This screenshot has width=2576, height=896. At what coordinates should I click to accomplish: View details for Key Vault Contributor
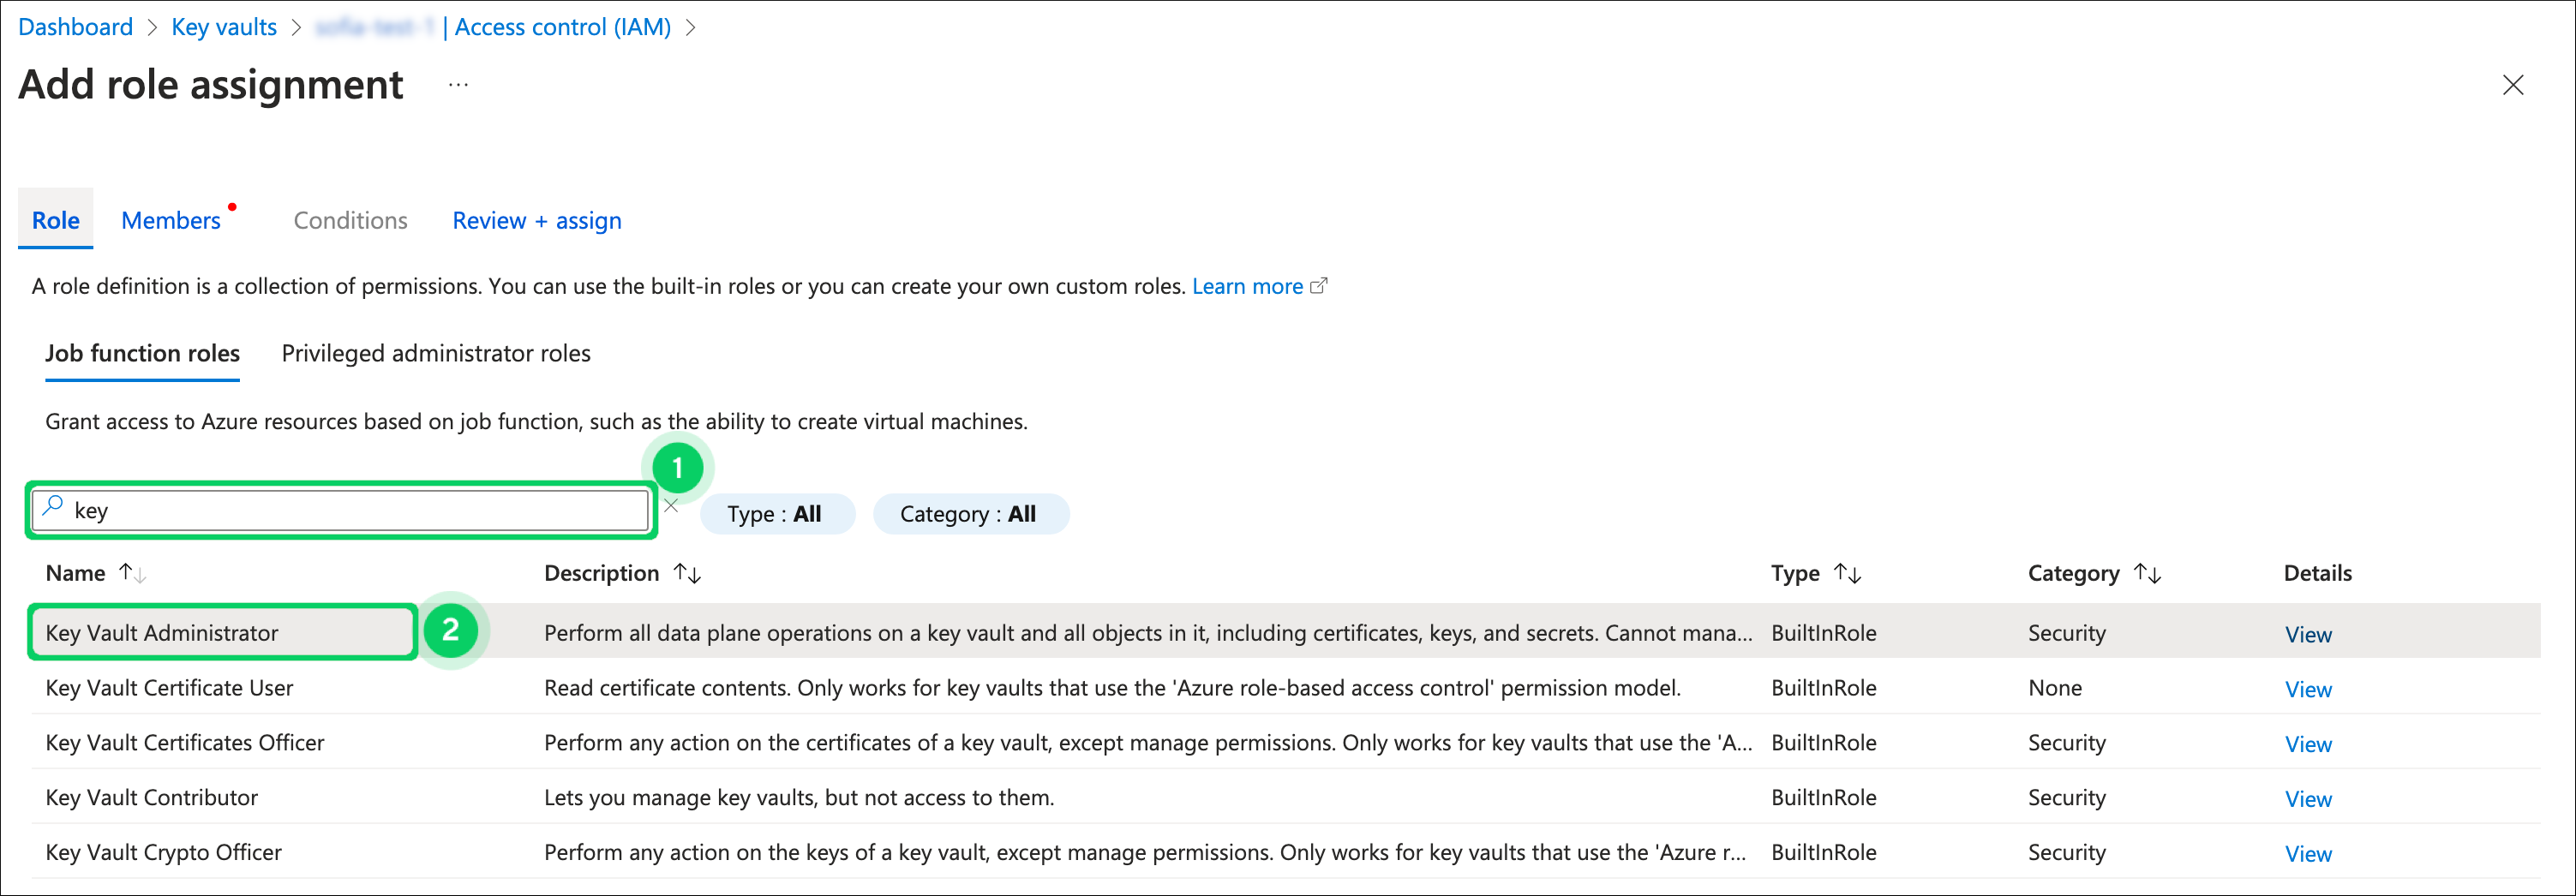tap(2307, 799)
